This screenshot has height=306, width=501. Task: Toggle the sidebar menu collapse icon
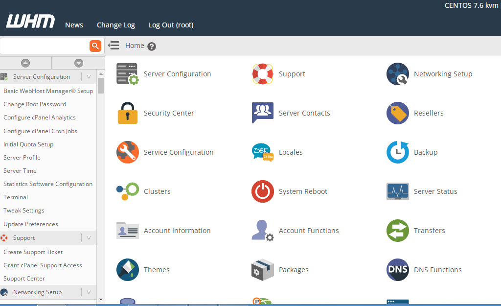click(114, 46)
